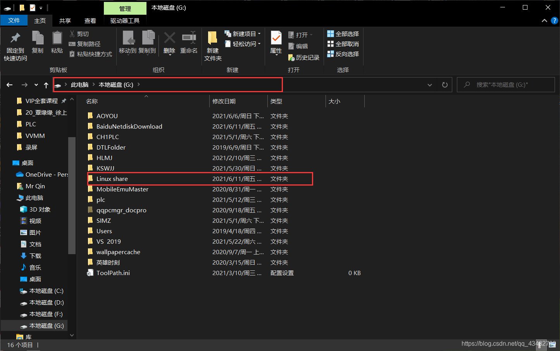Click 此电脑 in the address bar
The image size is (560, 351).
pyautogui.click(x=79, y=84)
